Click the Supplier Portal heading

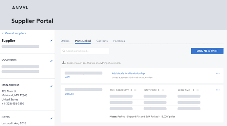click(32, 21)
